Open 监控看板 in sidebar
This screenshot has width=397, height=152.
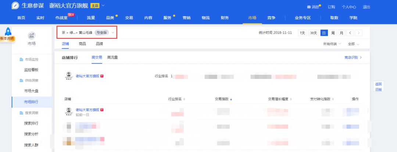(x=31, y=70)
